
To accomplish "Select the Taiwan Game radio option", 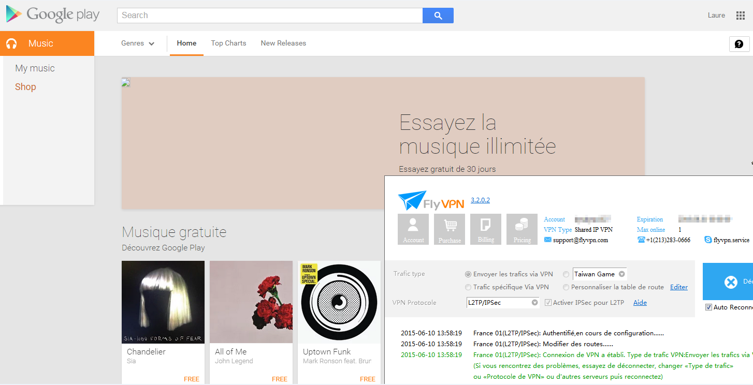I will tap(566, 274).
